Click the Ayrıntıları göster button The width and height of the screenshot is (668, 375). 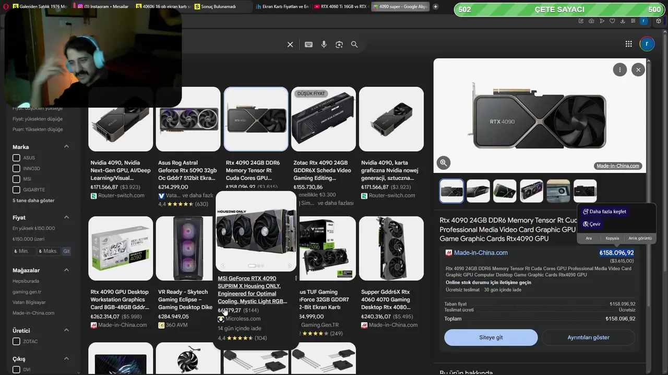588,337
